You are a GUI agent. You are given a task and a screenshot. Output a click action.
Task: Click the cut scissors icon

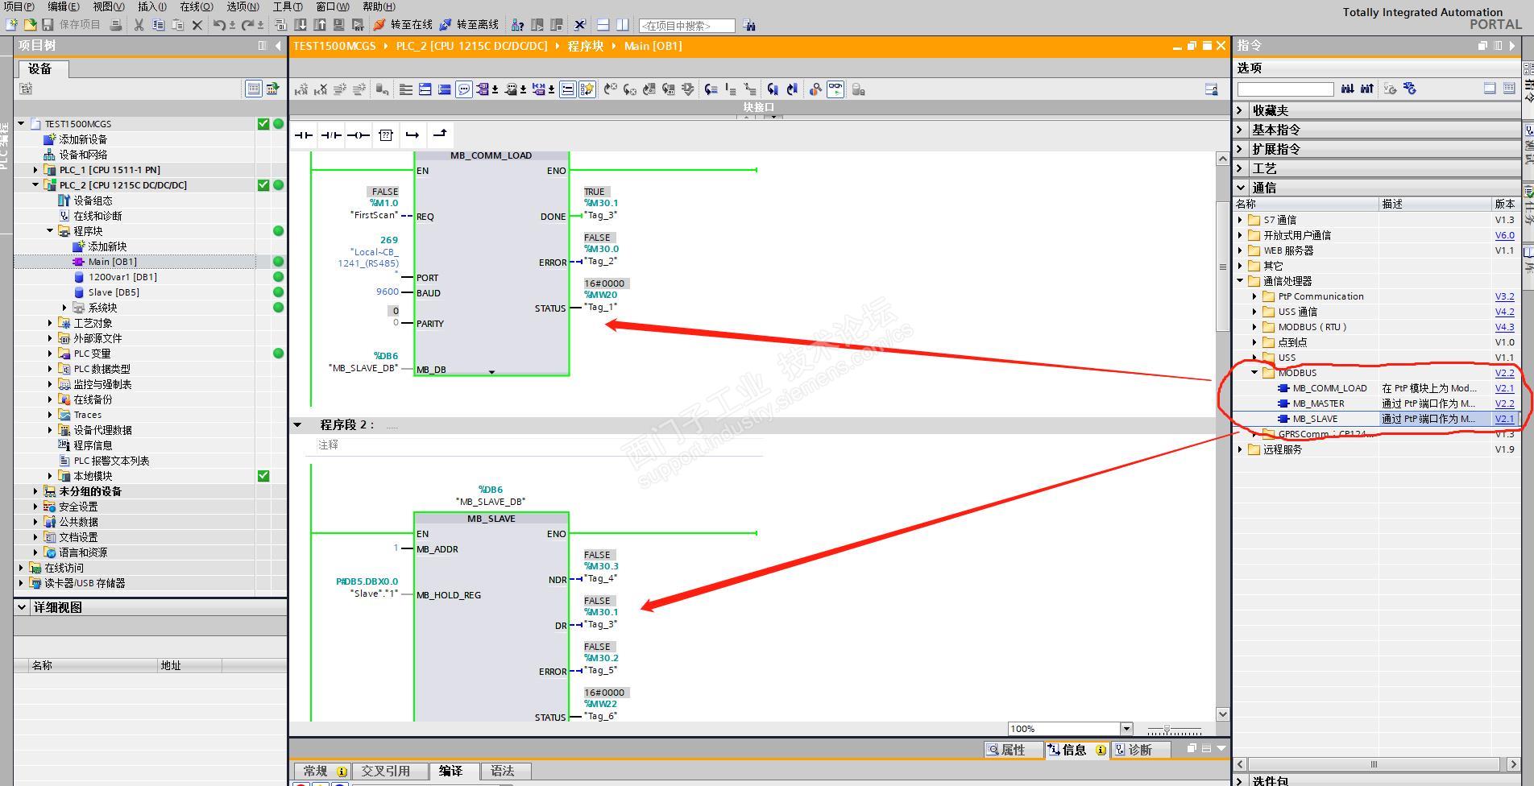point(139,25)
